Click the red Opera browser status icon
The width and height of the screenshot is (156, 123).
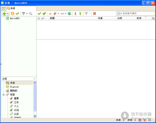[140, 120]
